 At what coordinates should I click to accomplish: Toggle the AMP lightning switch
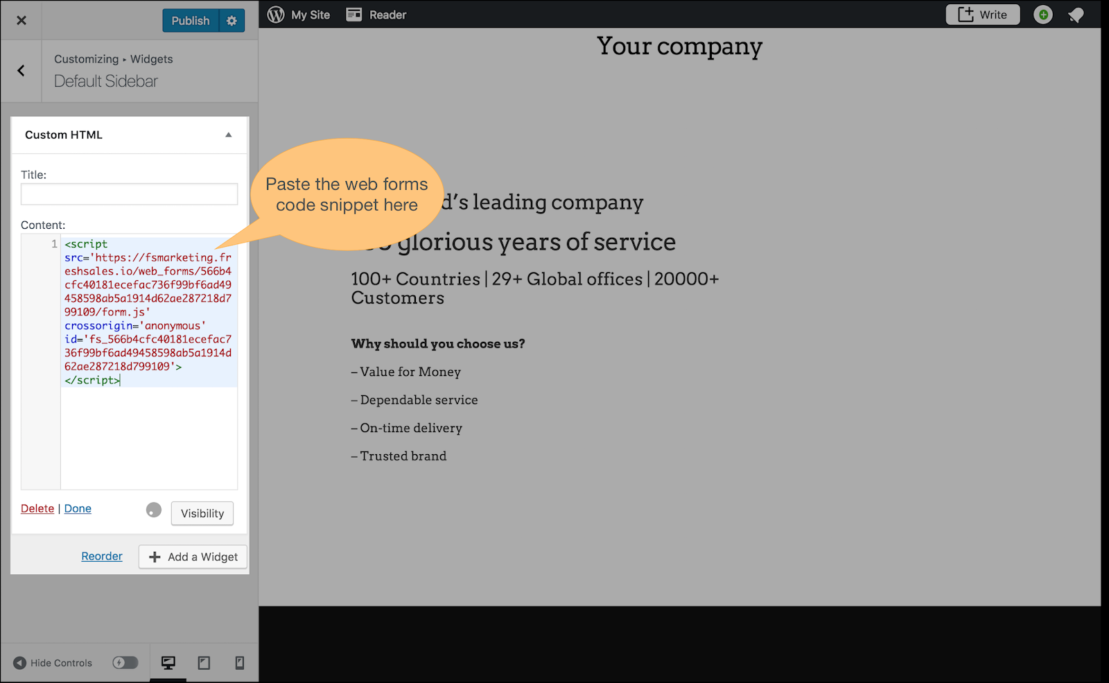point(125,663)
